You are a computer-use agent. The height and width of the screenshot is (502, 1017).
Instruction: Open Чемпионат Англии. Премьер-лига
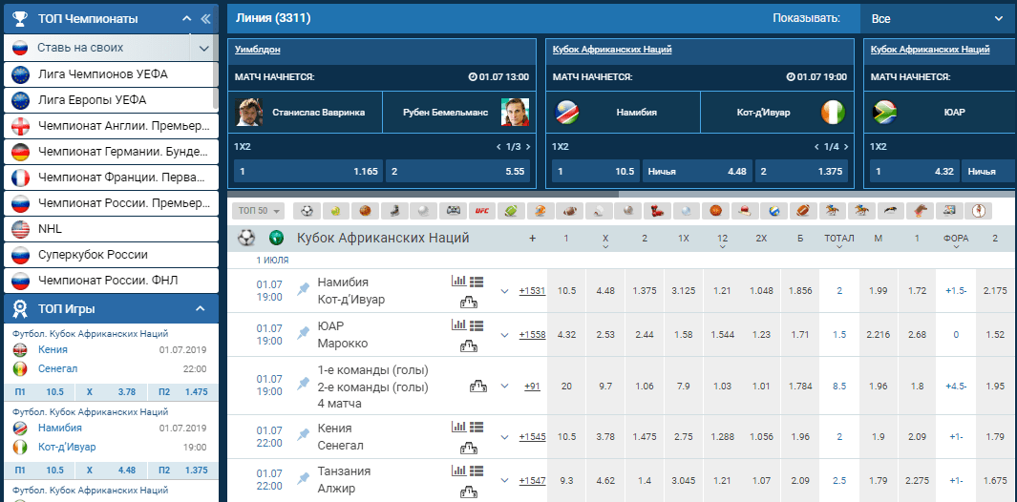111,125
